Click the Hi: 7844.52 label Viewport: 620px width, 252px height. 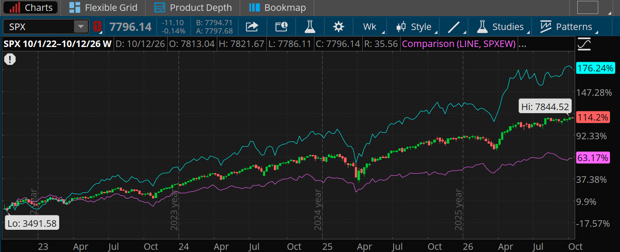545,107
